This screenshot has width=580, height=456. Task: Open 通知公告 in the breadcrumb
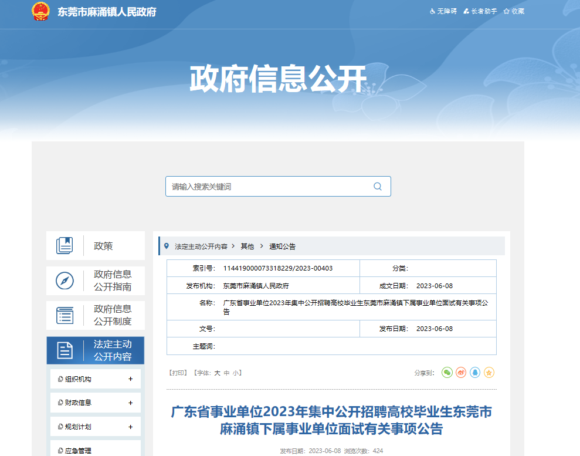[282, 246]
